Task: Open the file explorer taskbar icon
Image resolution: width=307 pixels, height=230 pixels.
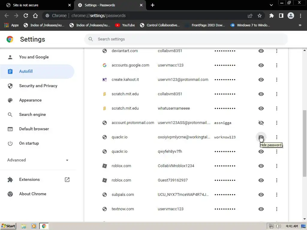Action: coord(24,226)
